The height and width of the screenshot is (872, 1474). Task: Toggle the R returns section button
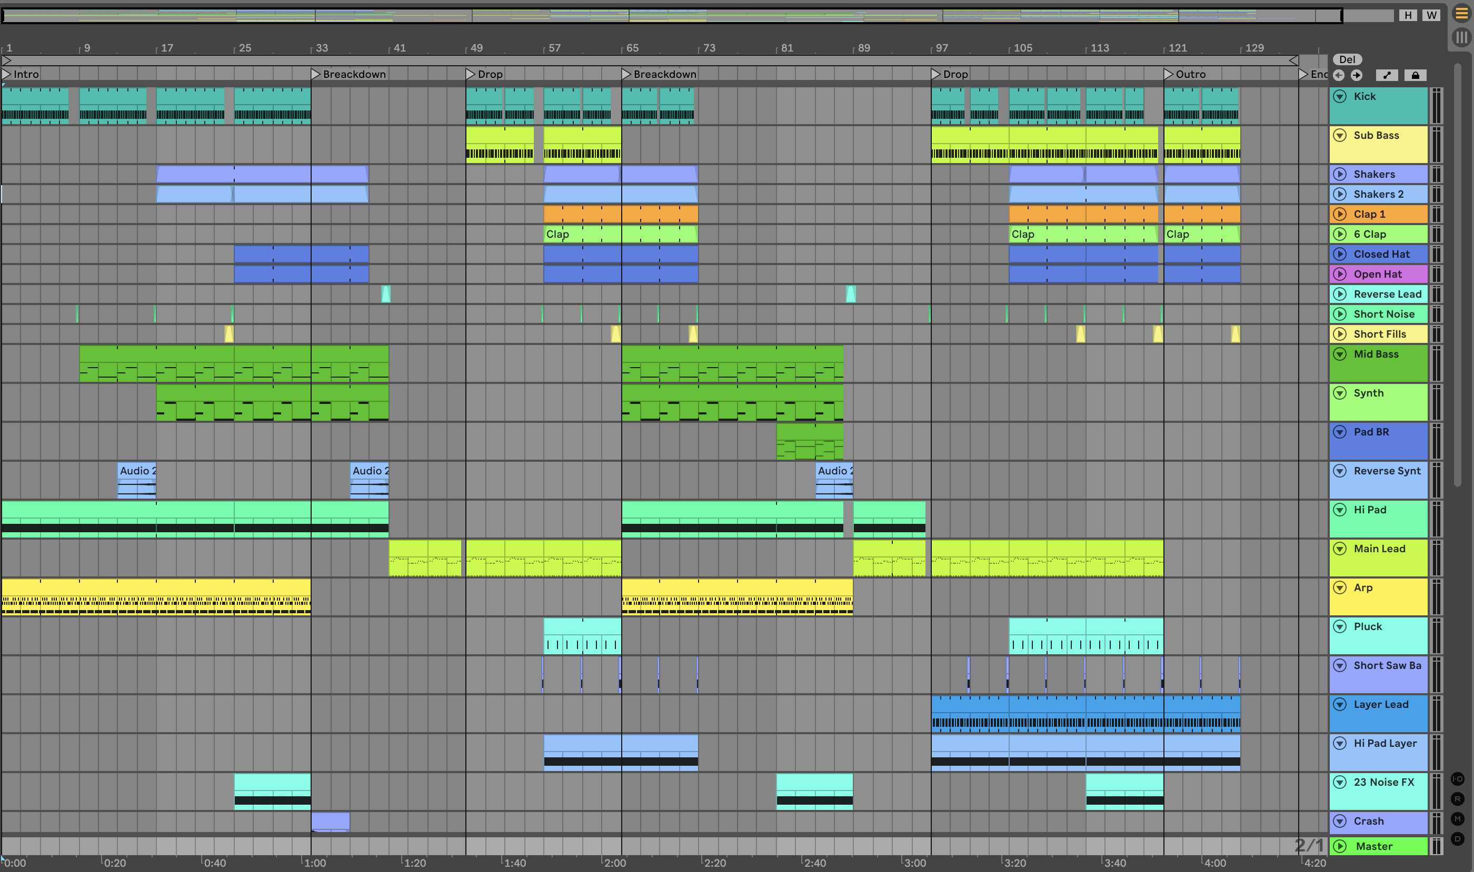[x=1457, y=799]
